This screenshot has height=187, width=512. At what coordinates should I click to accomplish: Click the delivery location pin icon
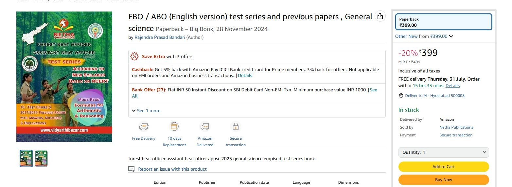(401, 96)
